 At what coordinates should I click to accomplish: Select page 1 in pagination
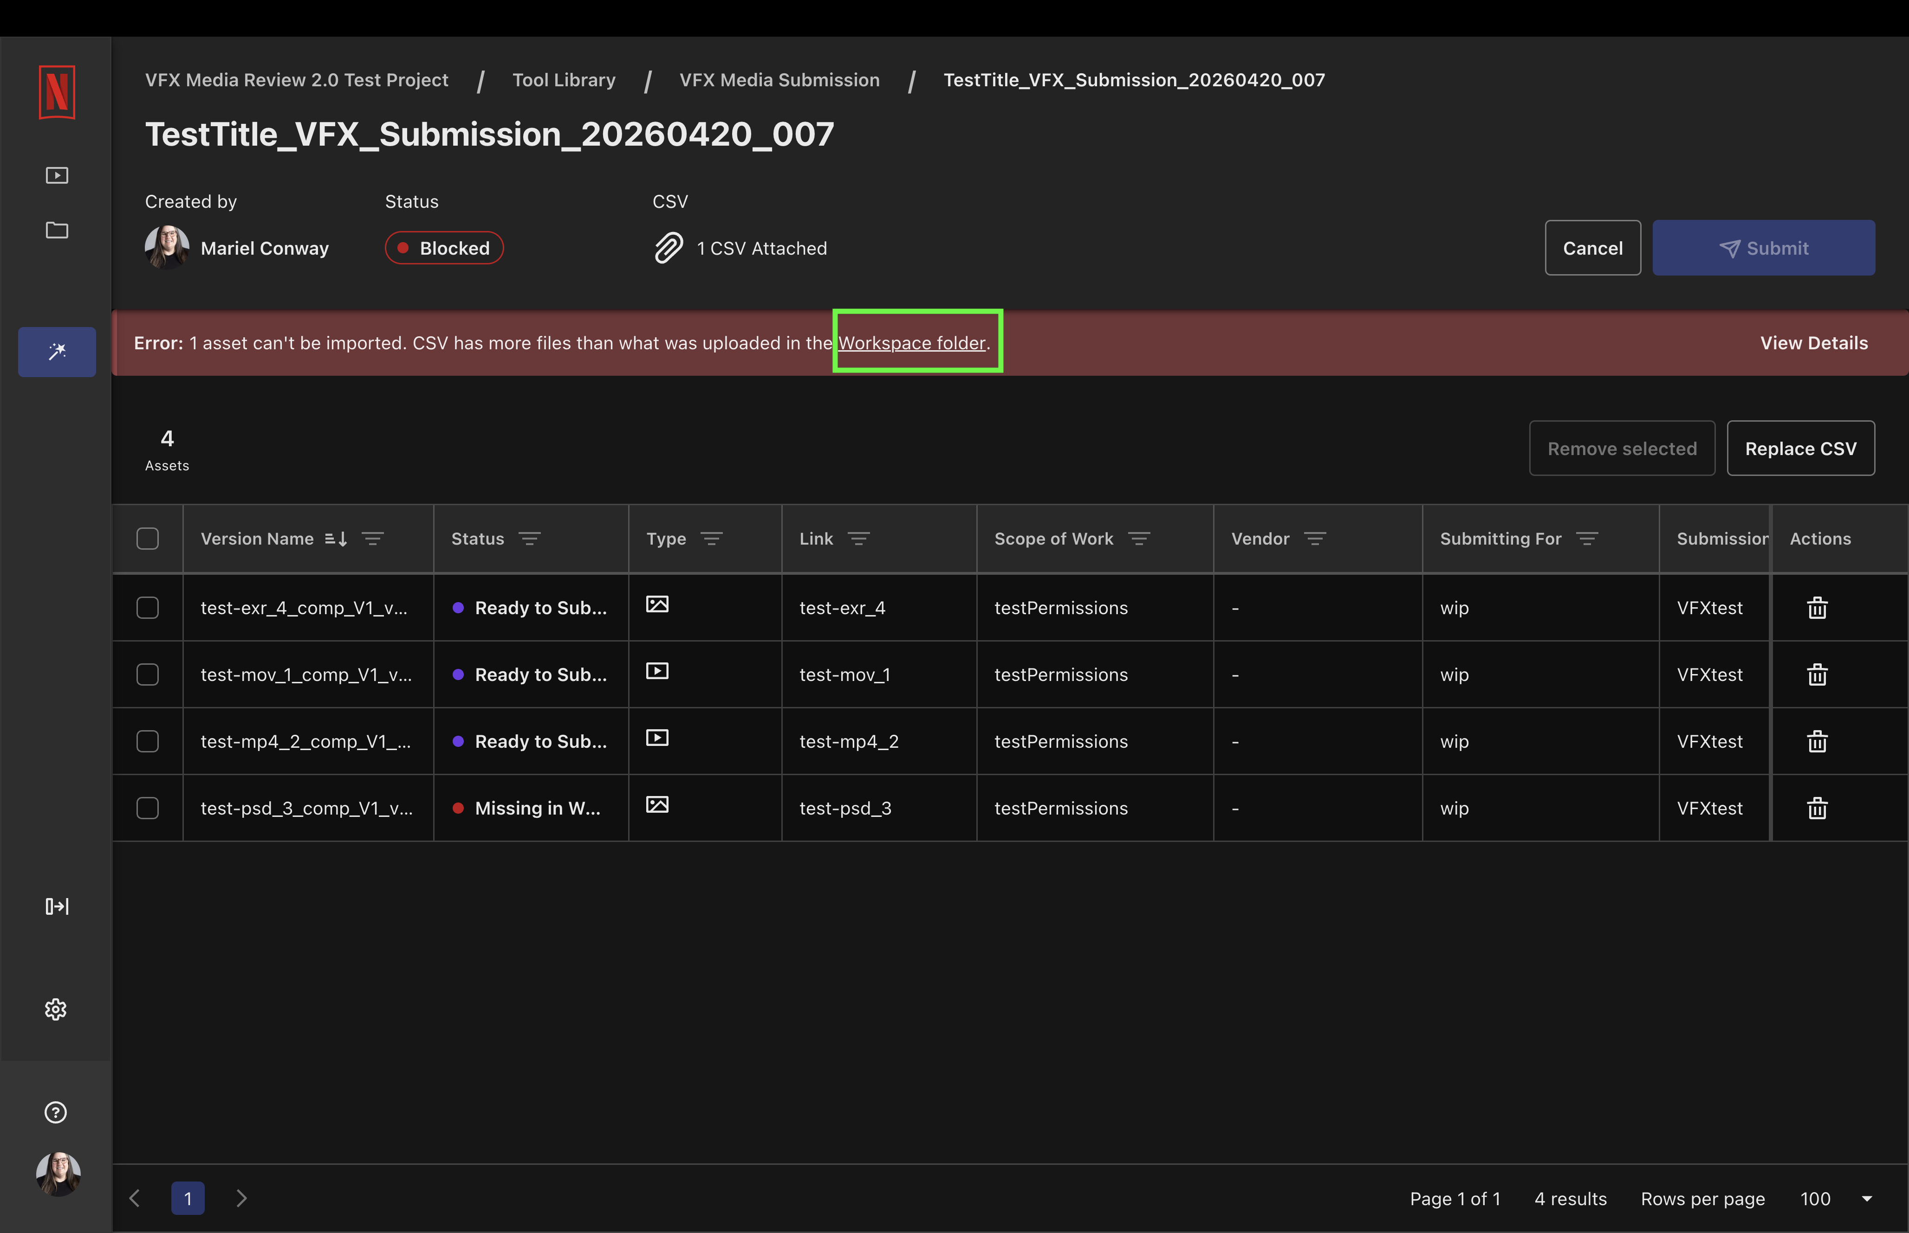point(188,1199)
